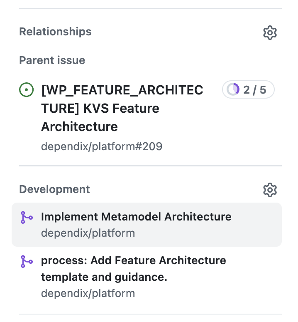Click the purple progress ring in the 2 / 5 pill
The width and height of the screenshot is (298, 322).
233,89
